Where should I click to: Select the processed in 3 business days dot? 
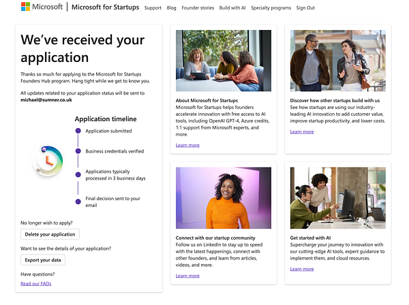coord(78,174)
